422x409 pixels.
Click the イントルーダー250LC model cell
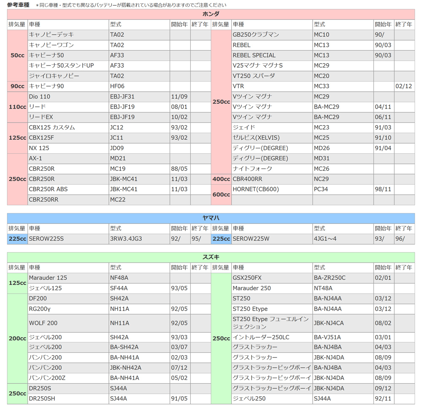[272, 337]
